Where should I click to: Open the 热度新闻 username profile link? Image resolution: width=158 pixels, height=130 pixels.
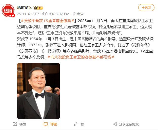[25, 8]
